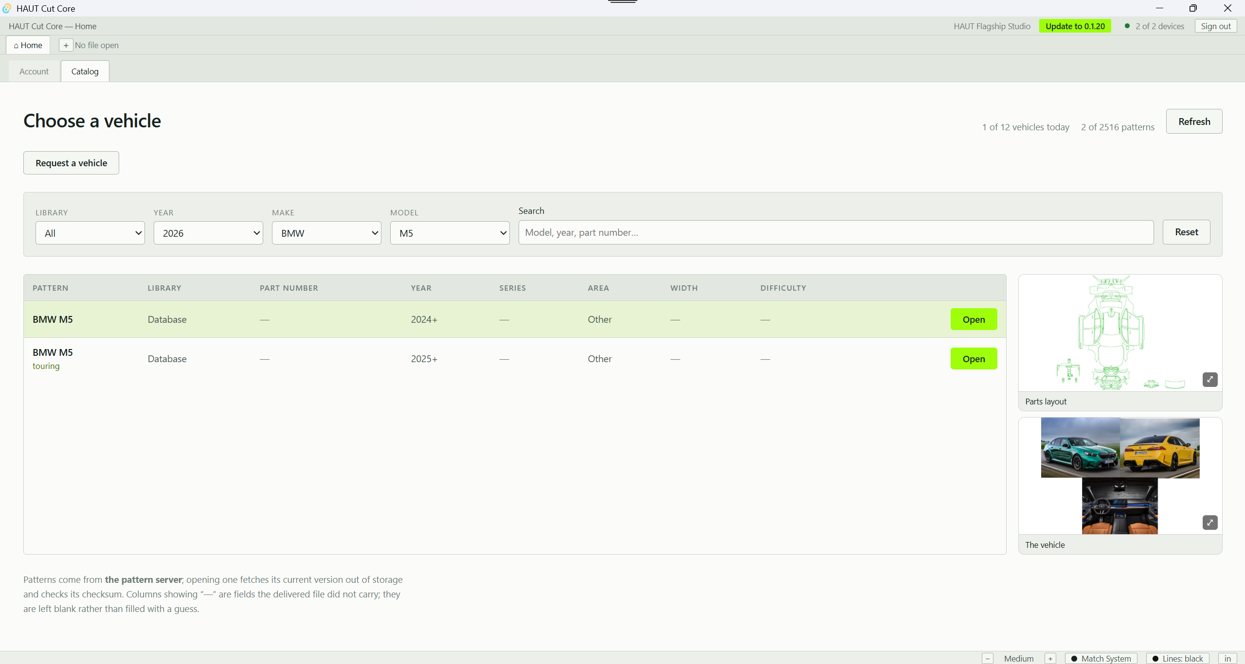This screenshot has width=1245, height=664.
Task: Switch units using the 'in' button
Action: click(1227, 659)
